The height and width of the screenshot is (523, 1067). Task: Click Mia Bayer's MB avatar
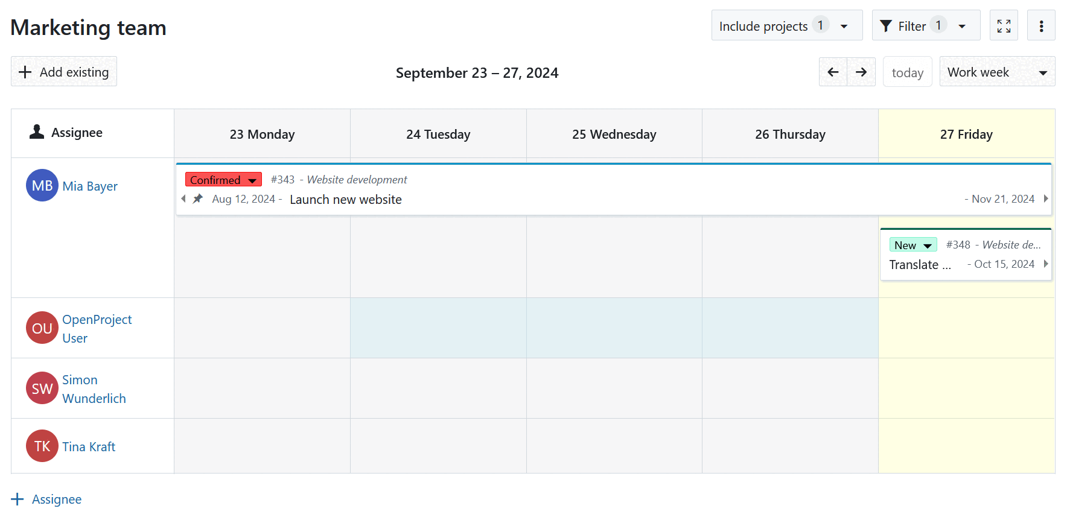tap(42, 186)
